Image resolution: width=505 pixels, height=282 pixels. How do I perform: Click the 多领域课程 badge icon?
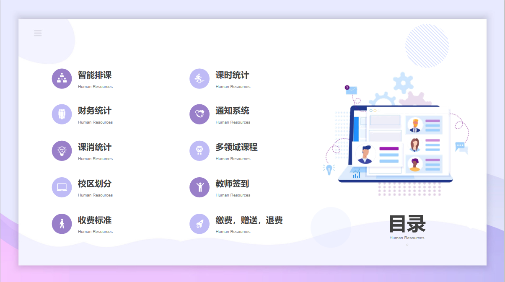pos(199,151)
